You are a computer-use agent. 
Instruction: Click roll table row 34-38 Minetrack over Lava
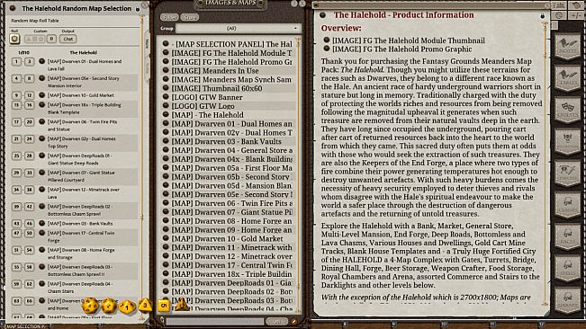tap(74, 193)
